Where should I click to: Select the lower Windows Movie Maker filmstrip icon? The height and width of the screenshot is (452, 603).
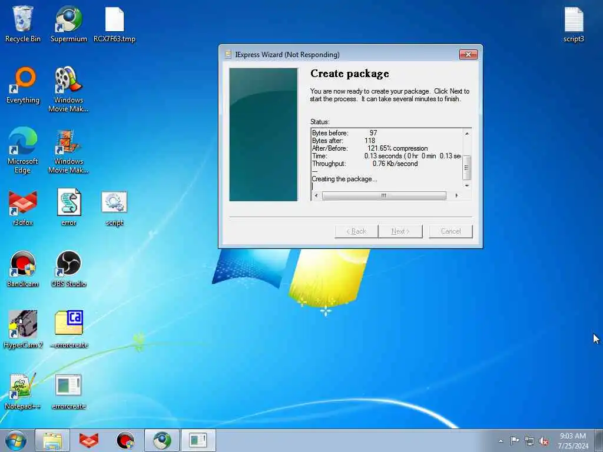(x=68, y=150)
